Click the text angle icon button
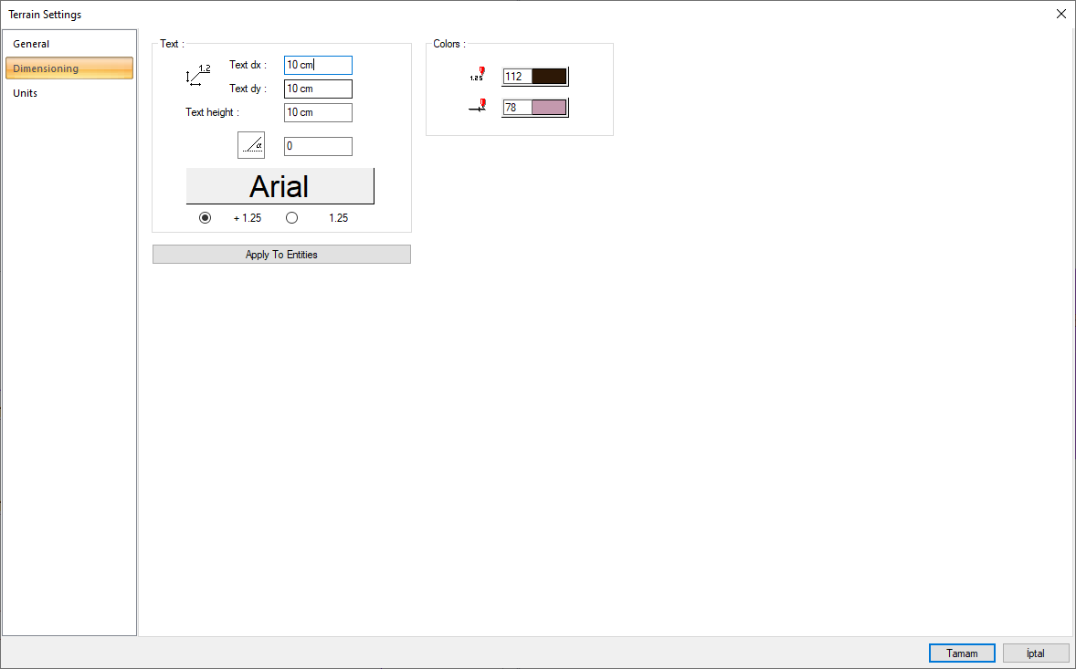 251,145
